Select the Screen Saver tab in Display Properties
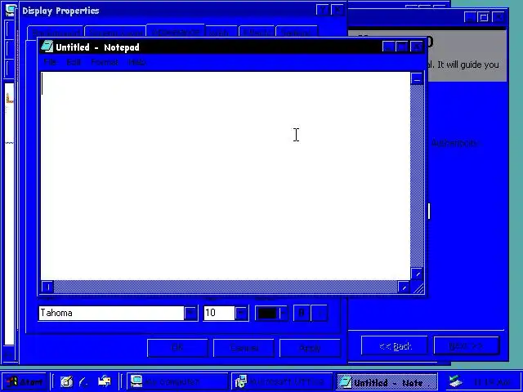 point(115,33)
